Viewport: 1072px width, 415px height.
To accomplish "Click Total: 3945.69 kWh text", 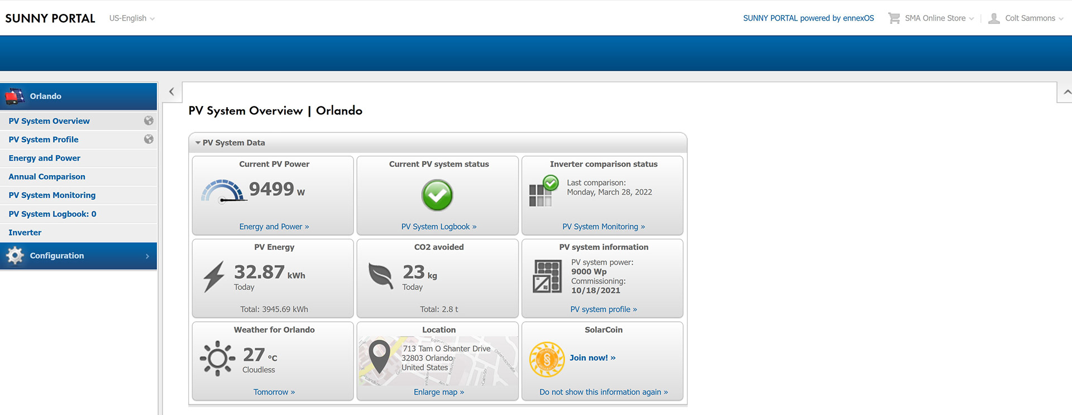I will pos(274,309).
